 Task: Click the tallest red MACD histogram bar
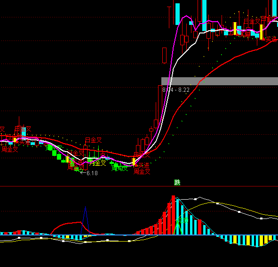coord(174,215)
